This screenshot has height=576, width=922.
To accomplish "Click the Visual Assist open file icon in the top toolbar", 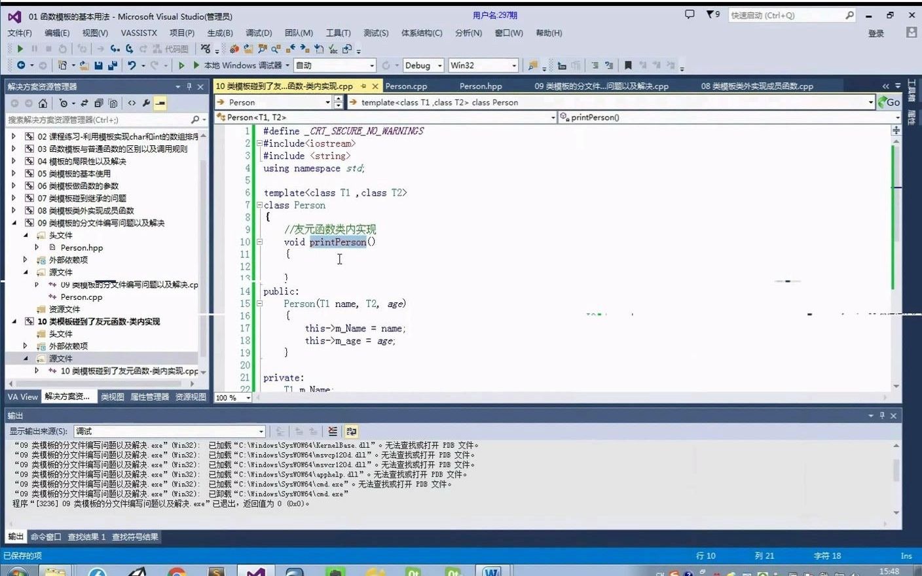I will click(x=248, y=49).
